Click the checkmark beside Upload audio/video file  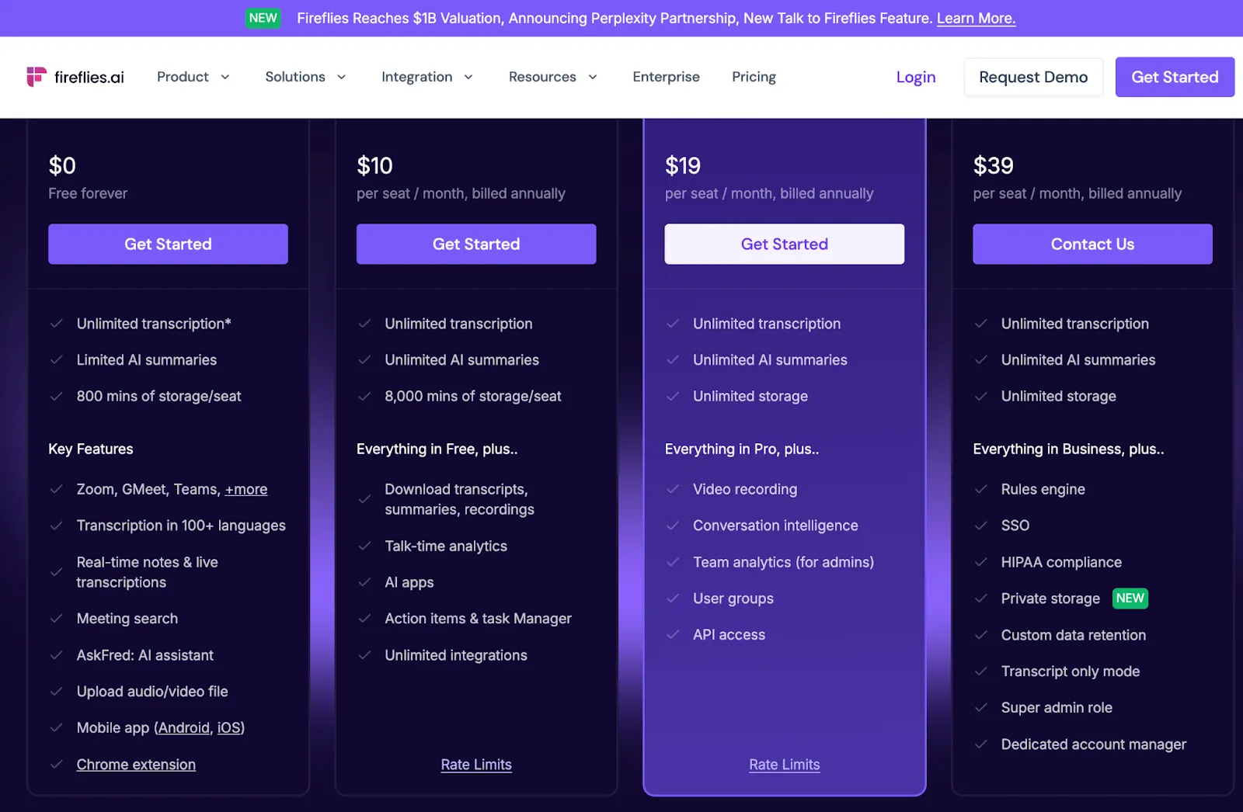56,691
